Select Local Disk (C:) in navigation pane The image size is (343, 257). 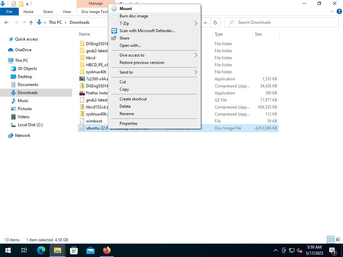[30, 125]
